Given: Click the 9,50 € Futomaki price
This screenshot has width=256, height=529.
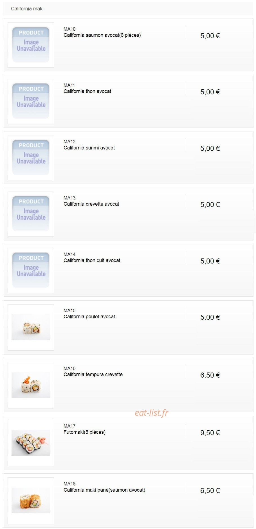Looking at the screenshot, I should 210,433.
